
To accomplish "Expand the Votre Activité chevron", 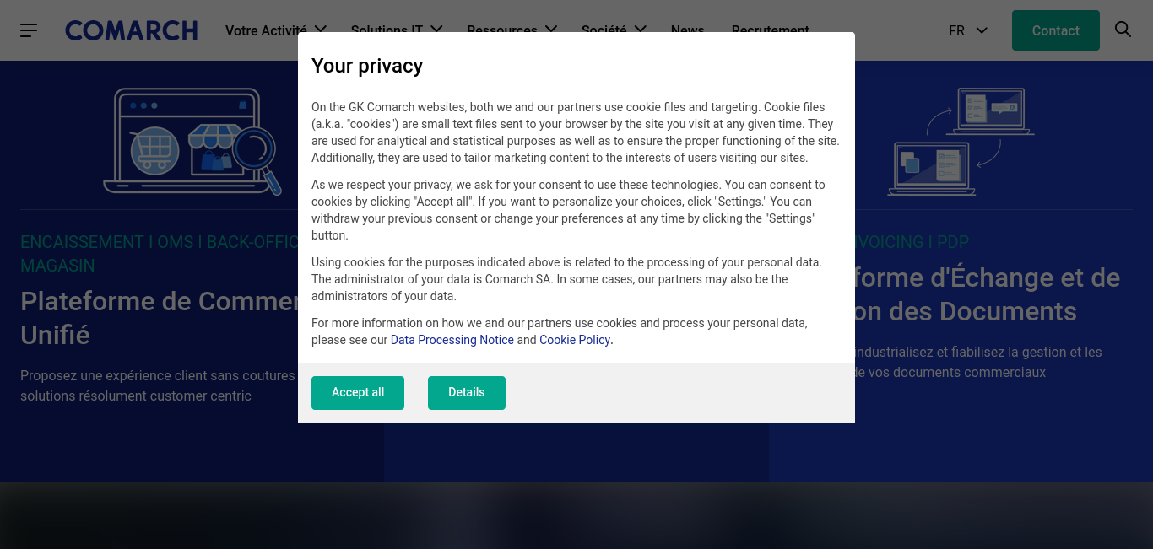I will coord(320,30).
